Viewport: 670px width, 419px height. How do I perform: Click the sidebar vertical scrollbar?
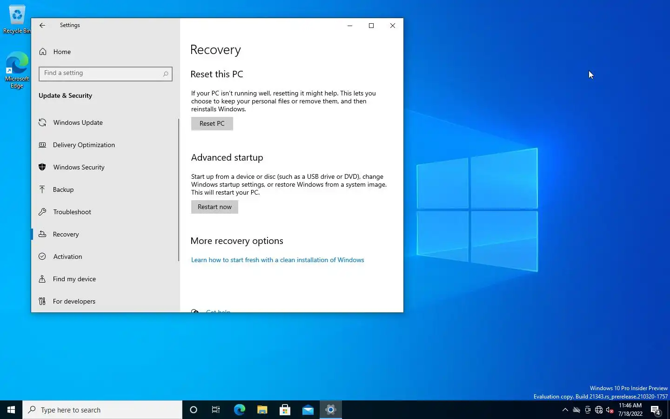pos(179,189)
